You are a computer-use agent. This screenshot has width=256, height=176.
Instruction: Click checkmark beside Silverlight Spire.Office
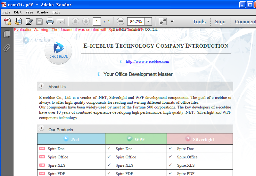170,156
